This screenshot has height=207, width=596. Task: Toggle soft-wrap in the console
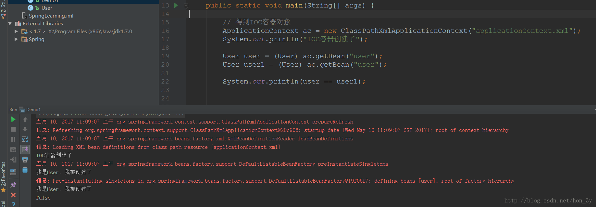(x=25, y=139)
